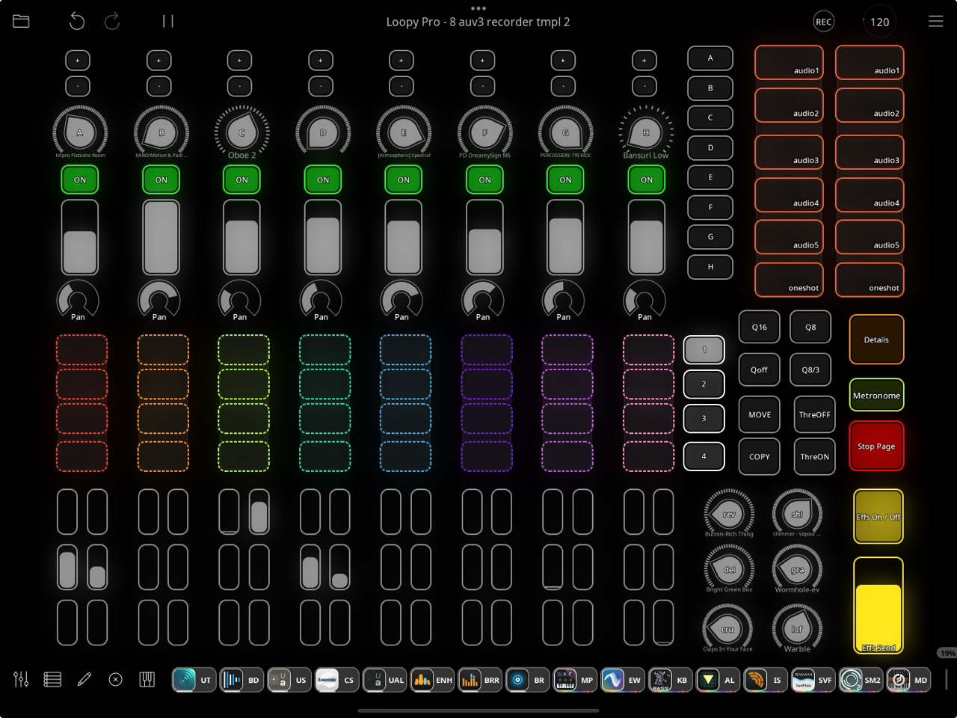Turn off channel H ON button
The height and width of the screenshot is (718, 957).
[x=646, y=180]
